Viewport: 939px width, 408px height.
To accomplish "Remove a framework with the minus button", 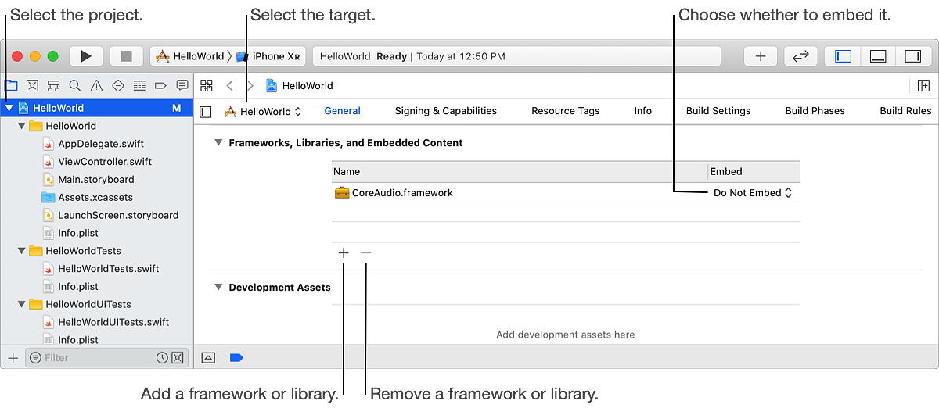I will tap(365, 253).
